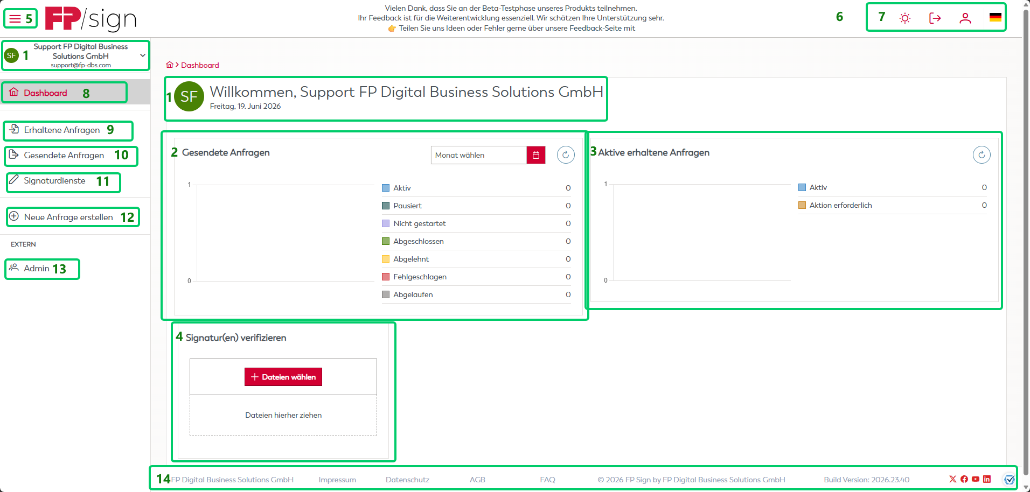Select the Fehlgeschlagen legend entry
The width and height of the screenshot is (1030, 492).
point(476,277)
